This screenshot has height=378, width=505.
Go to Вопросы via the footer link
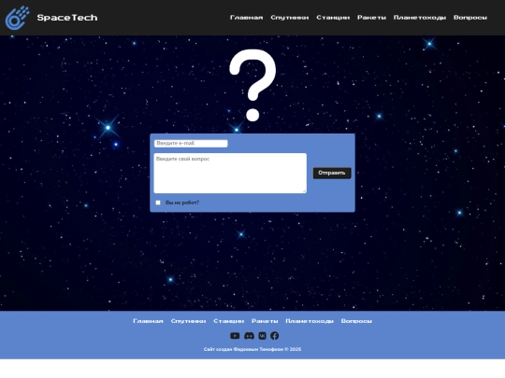click(x=356, y=321)
